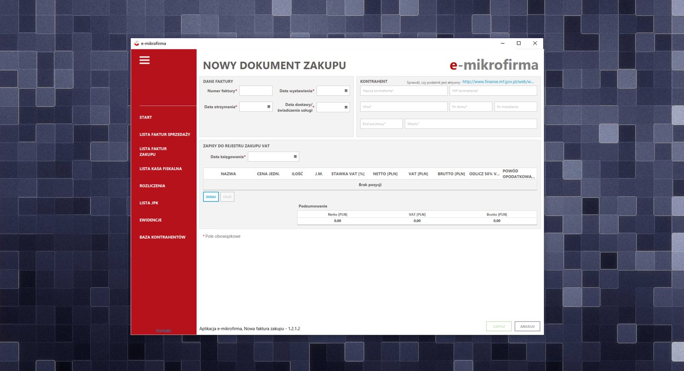
Task: Open Baza kontrahentów section
Action: point(162,237)
